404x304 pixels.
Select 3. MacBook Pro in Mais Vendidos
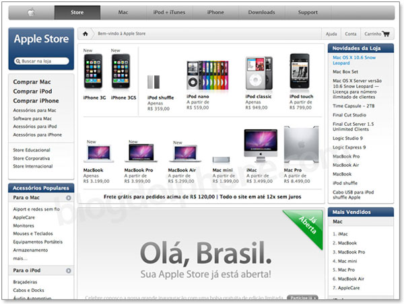point(349,252)
